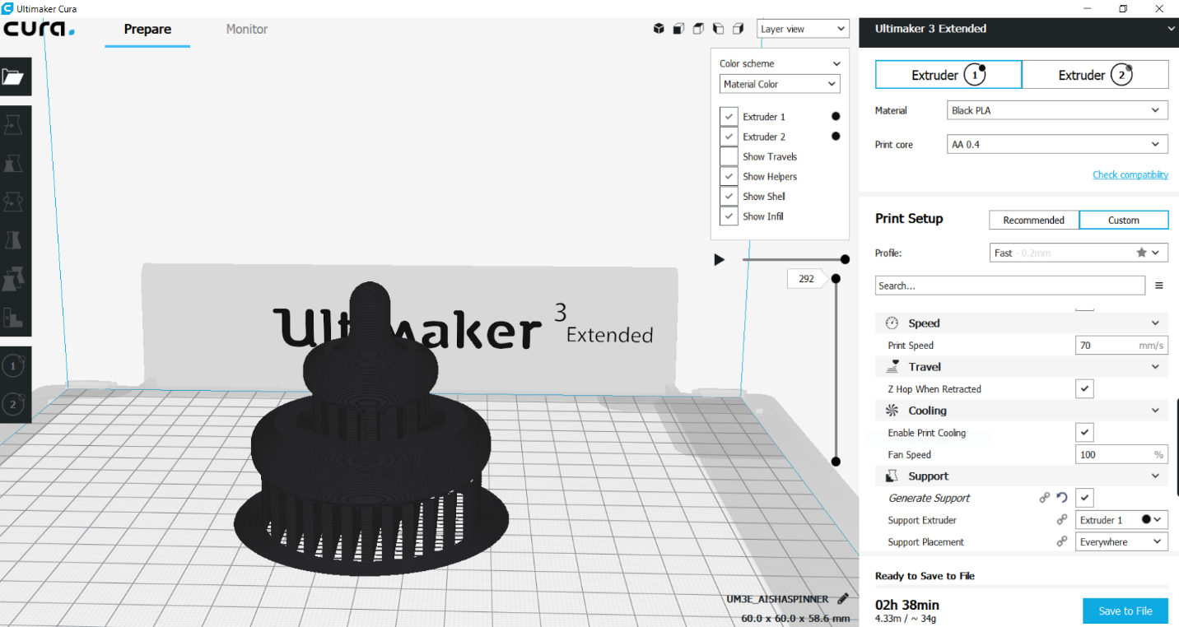Choose extruder 2 in the left toolbar
The width and height of the screenshot is (1179, 627).
point(13,404)
